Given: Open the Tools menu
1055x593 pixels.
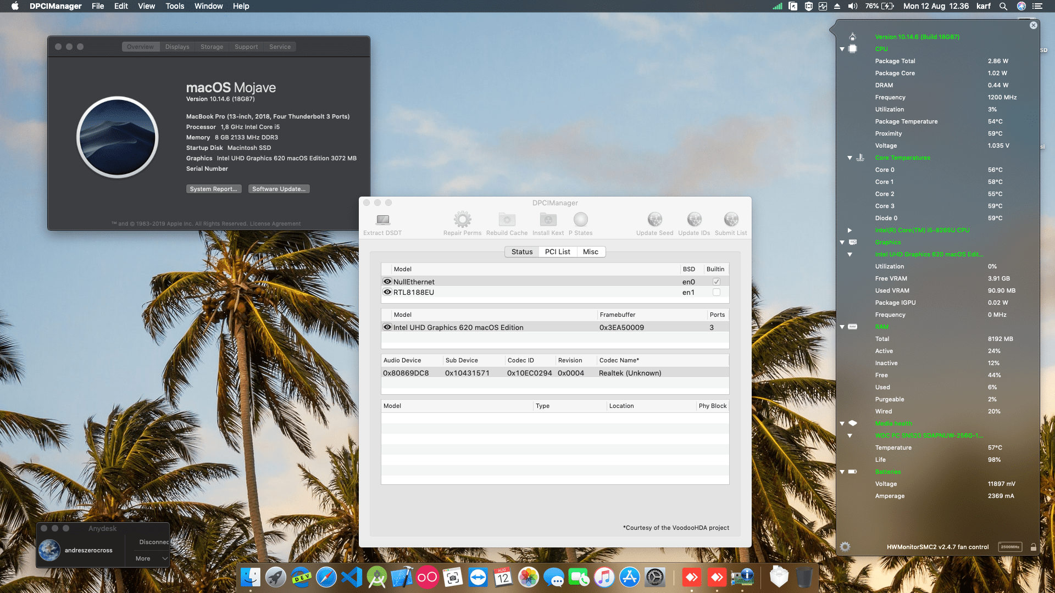Looking at the screenshot, I should (x=175, y=6).
